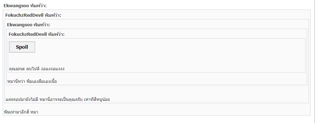Click FokuchzRedDevil name in innermost quote header

coord(28,34)
